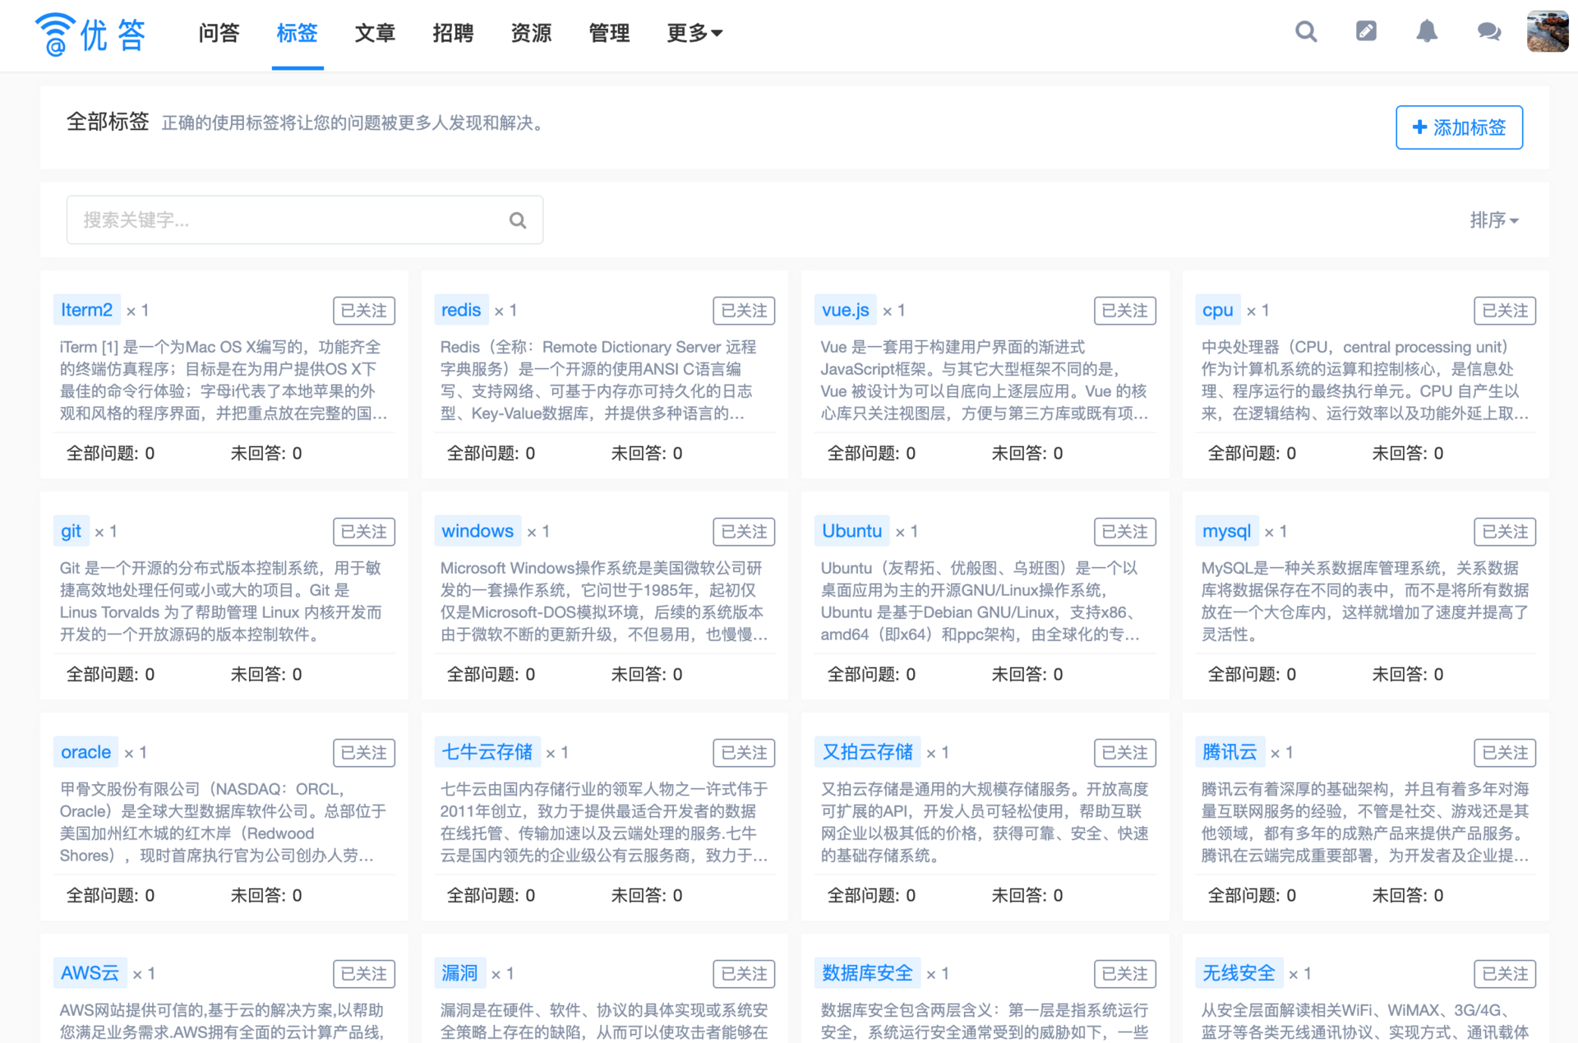The image size is (1578, 1043).
Task: Click 未回答: 0 on git card
Action: [265, 674]
